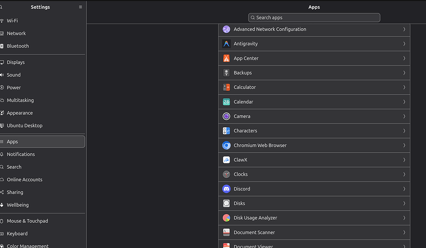Click the Chromium Web Browser icon
The image size is (426, 248).
(226, 145)
